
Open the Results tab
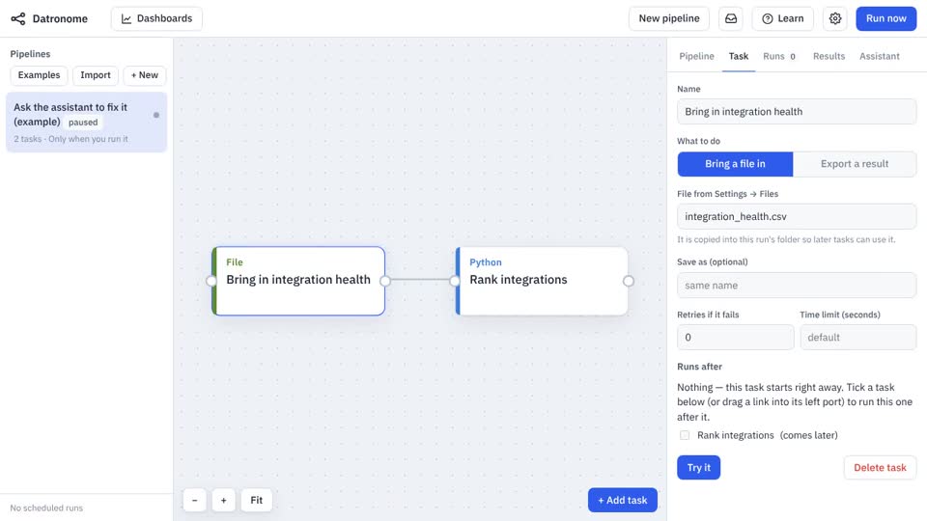829,56
